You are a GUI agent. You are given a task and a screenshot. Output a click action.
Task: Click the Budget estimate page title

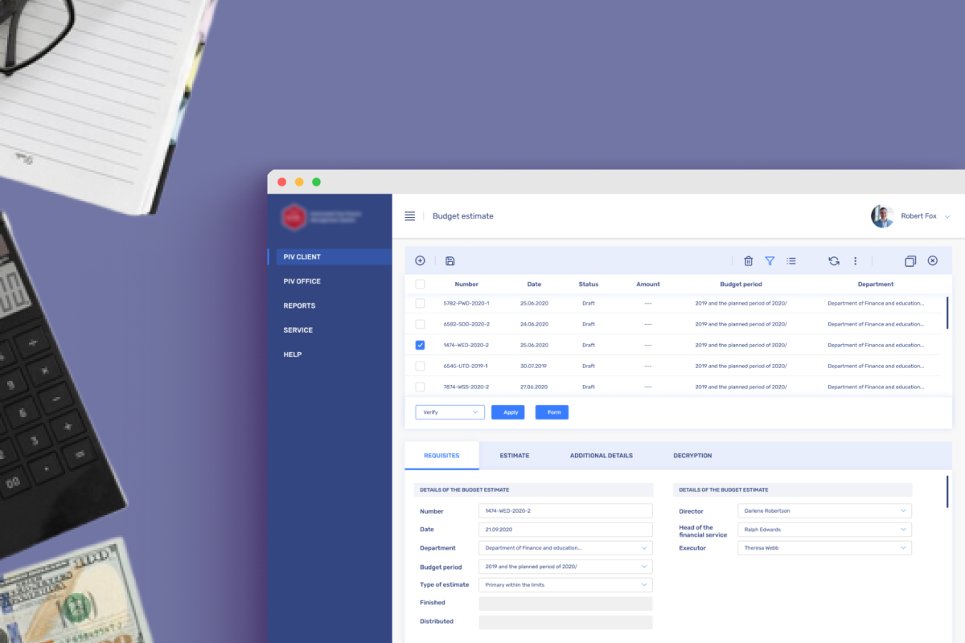tap(463, 216)
